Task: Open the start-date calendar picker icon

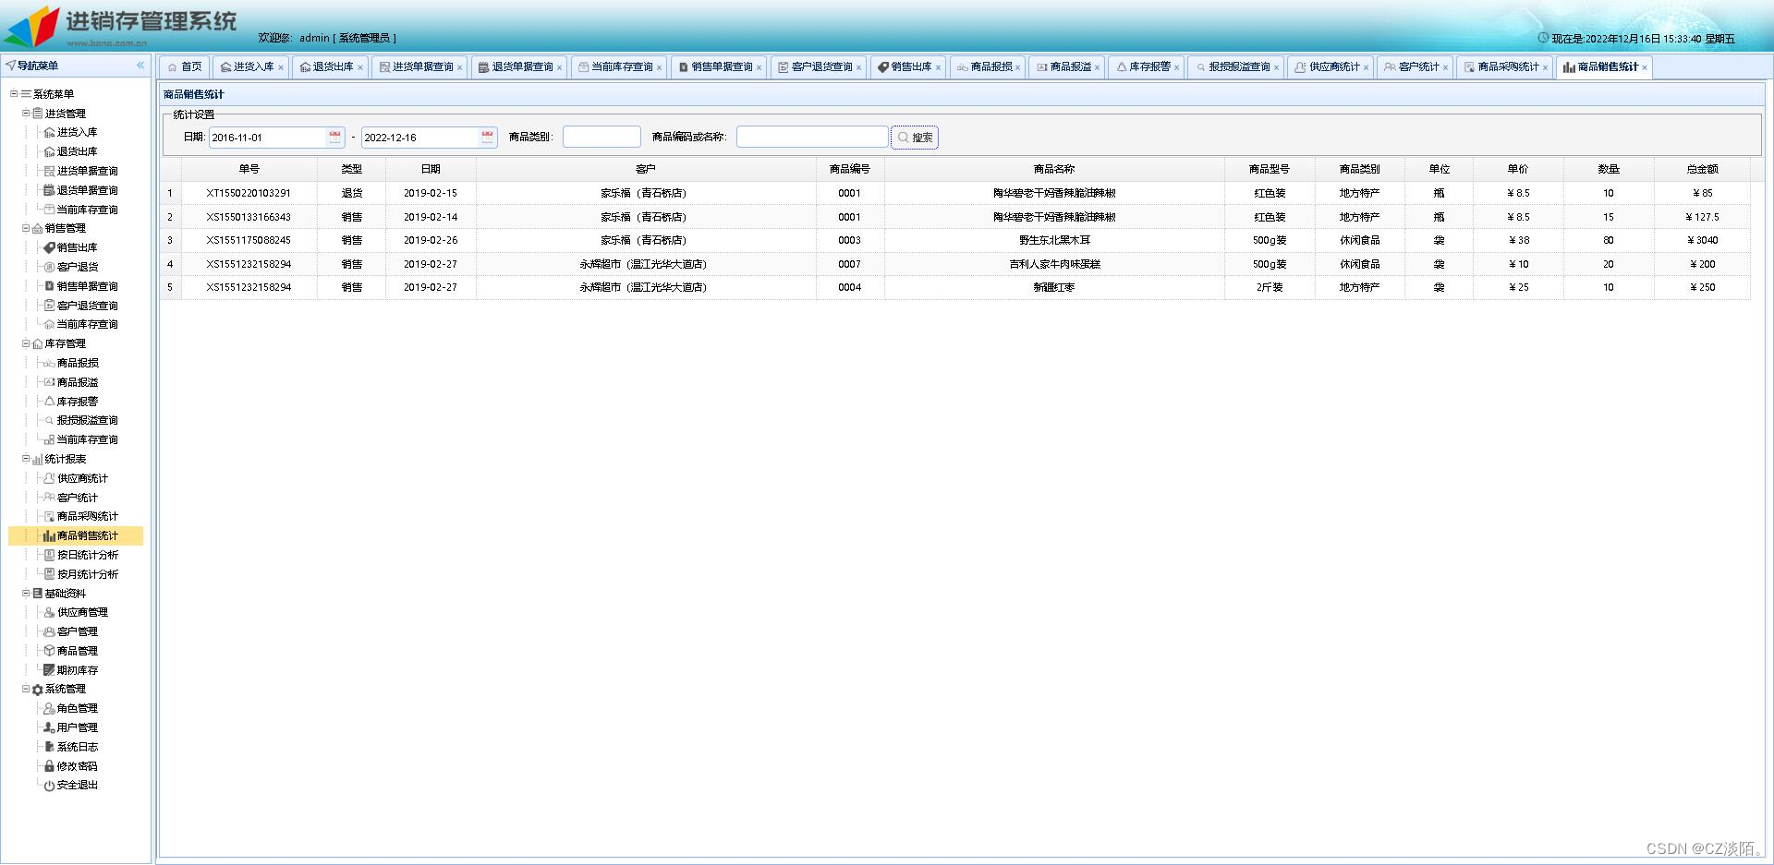Action: [x=334, y=137]
